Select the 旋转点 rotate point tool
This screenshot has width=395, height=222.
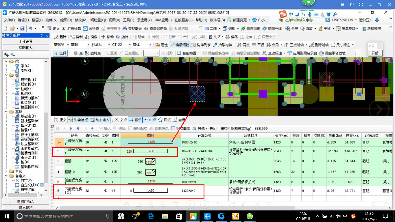[93, 53]
